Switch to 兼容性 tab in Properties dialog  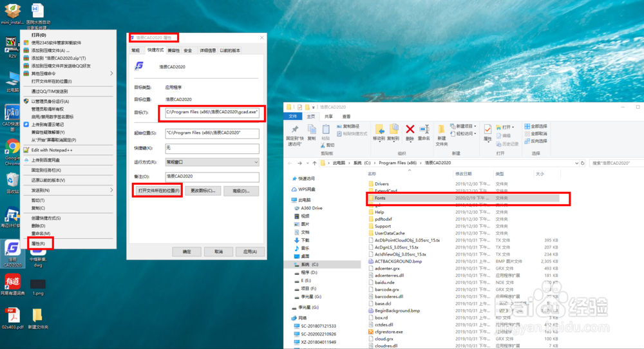(x=173, y=50)
